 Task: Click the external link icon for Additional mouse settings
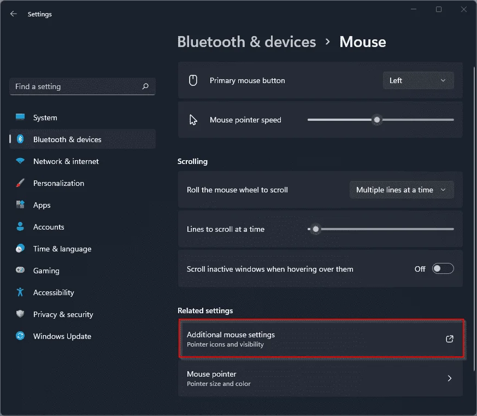point(450,339)
